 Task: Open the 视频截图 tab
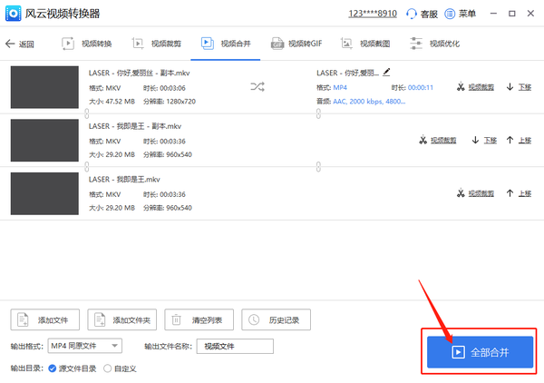pos(365,44)
